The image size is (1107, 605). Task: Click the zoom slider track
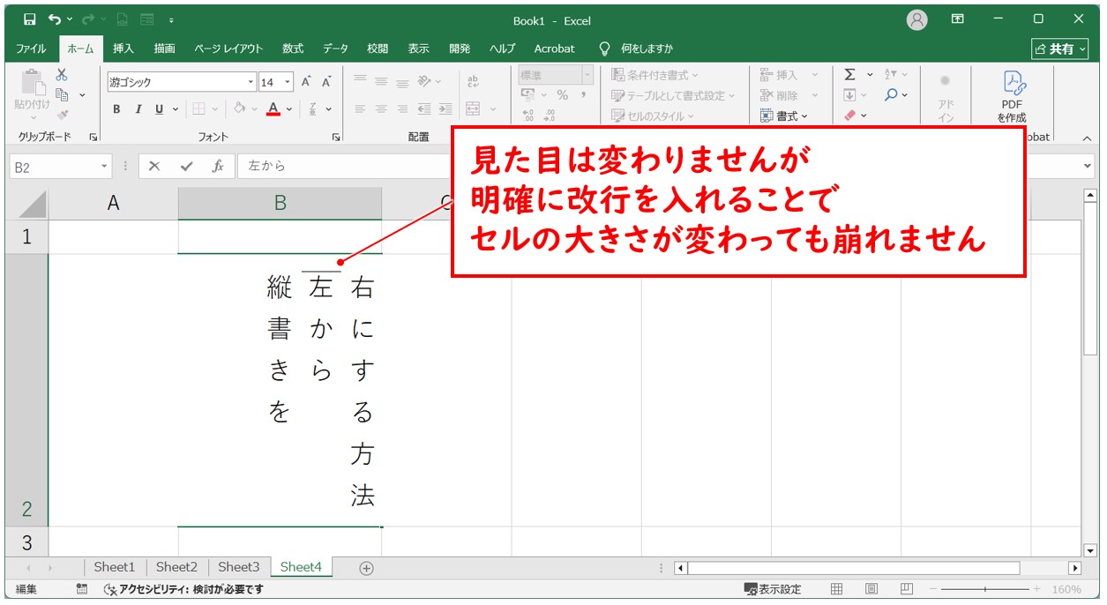pos(984,589)
